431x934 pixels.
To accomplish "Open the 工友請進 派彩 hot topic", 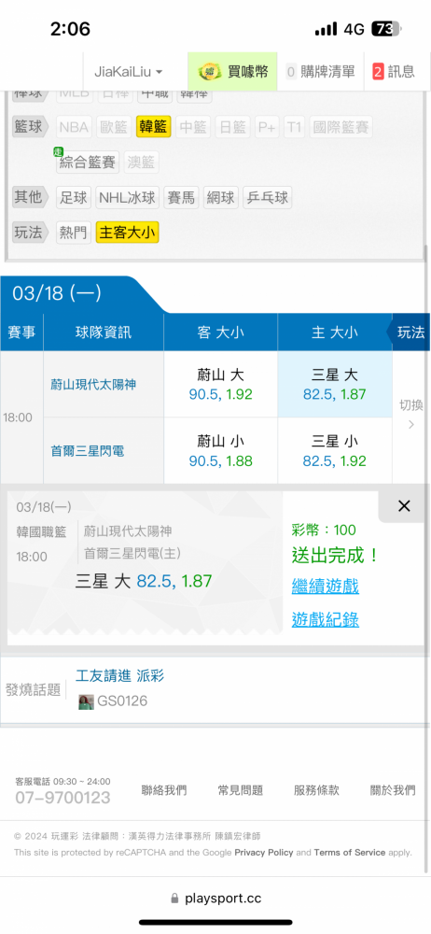I will point(119,675).
